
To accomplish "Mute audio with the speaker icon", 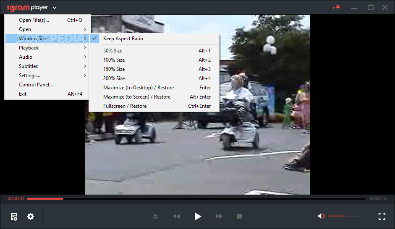I will pyautogui.click(x=321, y=216).
